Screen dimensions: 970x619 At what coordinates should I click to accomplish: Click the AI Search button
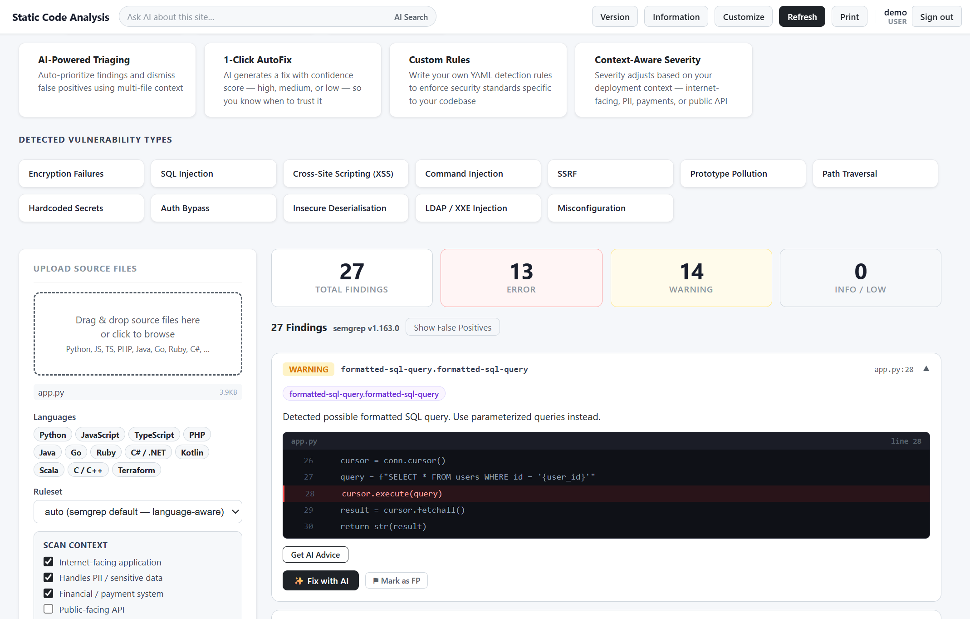point(411,17)
